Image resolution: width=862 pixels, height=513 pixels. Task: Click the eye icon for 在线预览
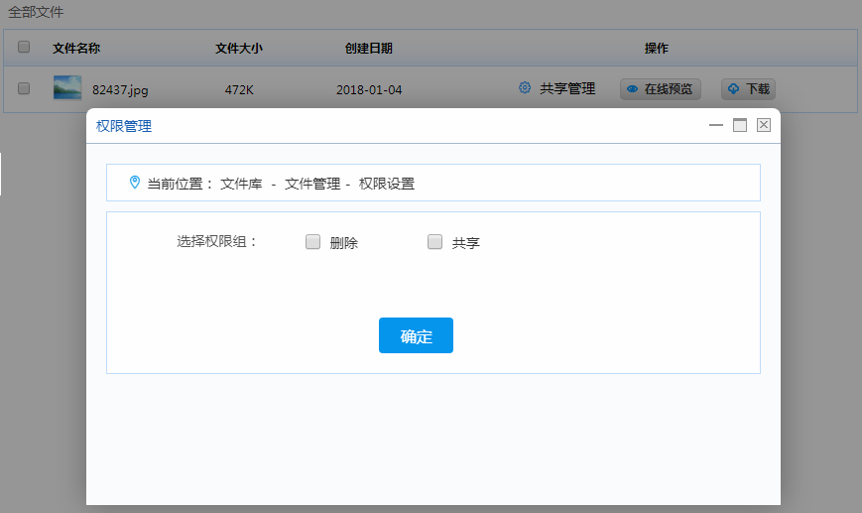point(632,89)
